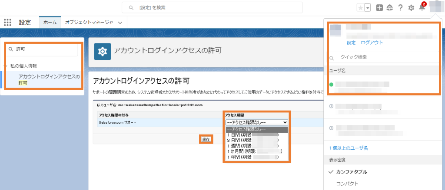Choose the --アクセス権限なし-- option in the list
The width and height of the screenshot is (445, 190).
pos(256,129)
